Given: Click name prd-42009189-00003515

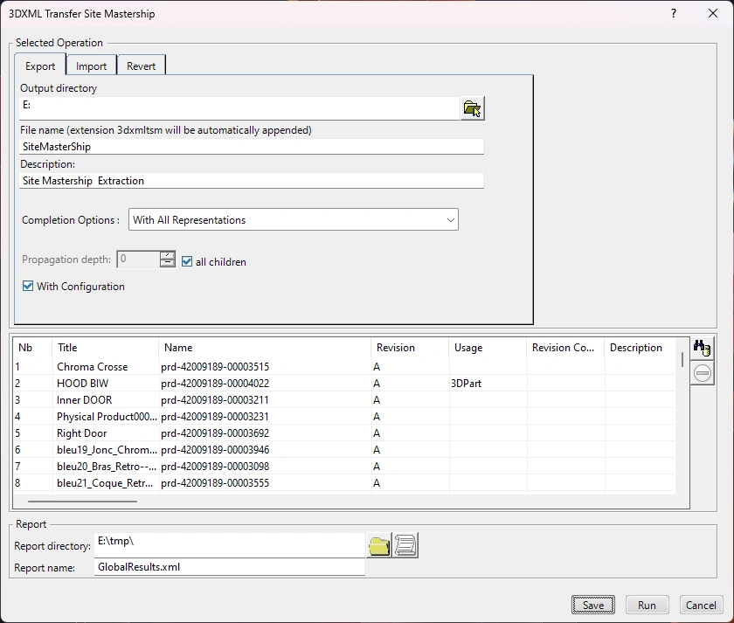Looking at the screenshot, I should (x=215, y=366).
